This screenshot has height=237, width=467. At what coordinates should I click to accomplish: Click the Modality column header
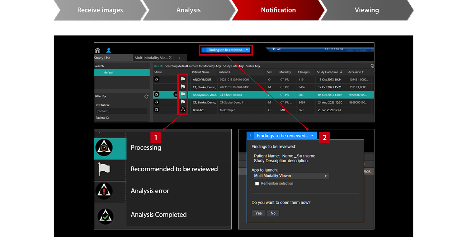[285, 72]
